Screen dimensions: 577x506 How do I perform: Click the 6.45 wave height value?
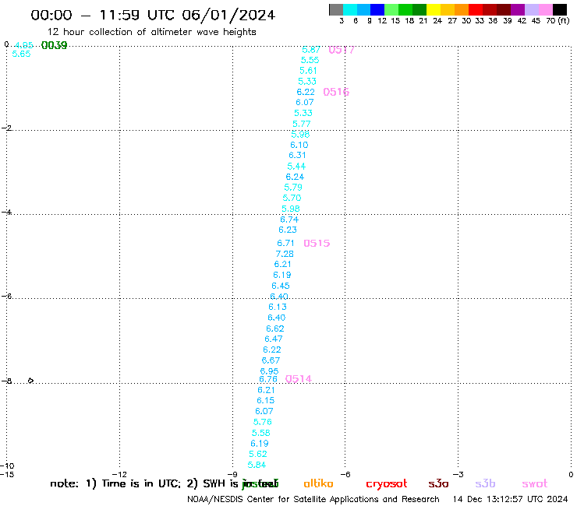point(281,286)
